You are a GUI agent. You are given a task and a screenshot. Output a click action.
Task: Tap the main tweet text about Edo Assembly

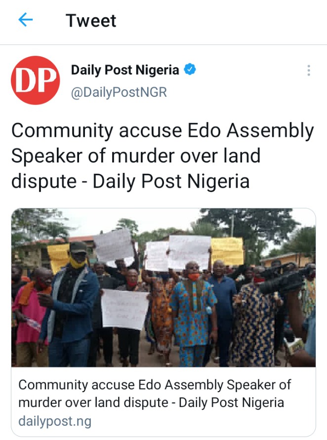[x=163, y=156]
